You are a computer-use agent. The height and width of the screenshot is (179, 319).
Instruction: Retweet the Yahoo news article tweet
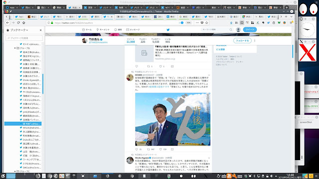(149, 66)
